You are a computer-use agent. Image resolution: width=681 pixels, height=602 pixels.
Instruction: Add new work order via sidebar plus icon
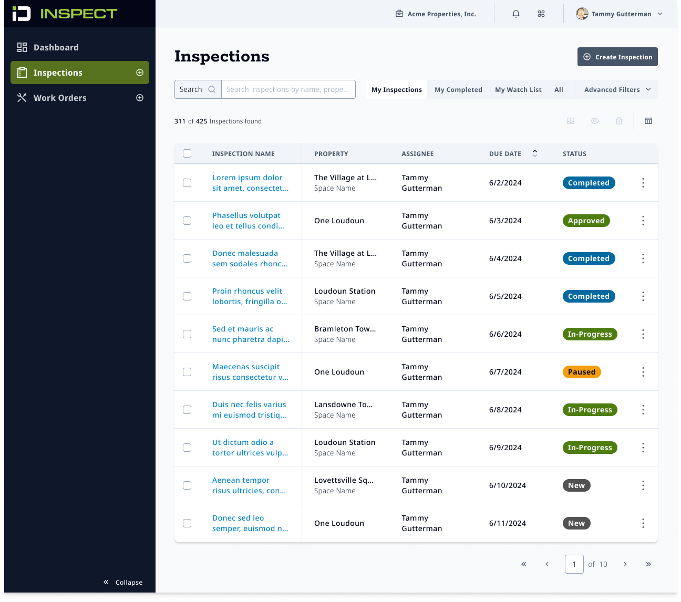point(140,98)
